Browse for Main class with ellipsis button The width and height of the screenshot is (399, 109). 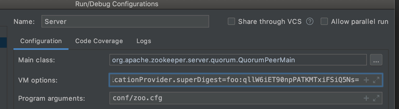pos(376,60)
